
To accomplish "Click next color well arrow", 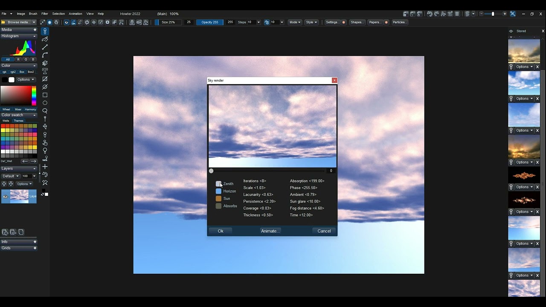I will coord(33,161).
